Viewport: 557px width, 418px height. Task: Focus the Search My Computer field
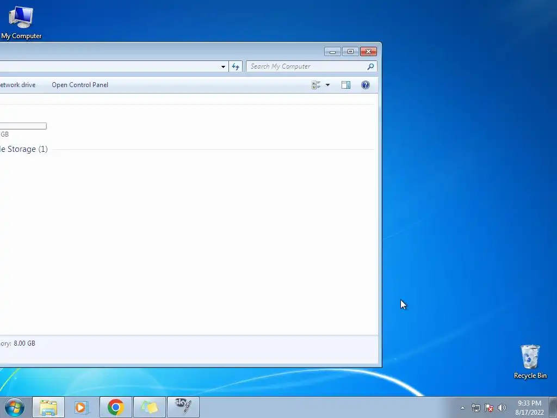click(311, 66)
